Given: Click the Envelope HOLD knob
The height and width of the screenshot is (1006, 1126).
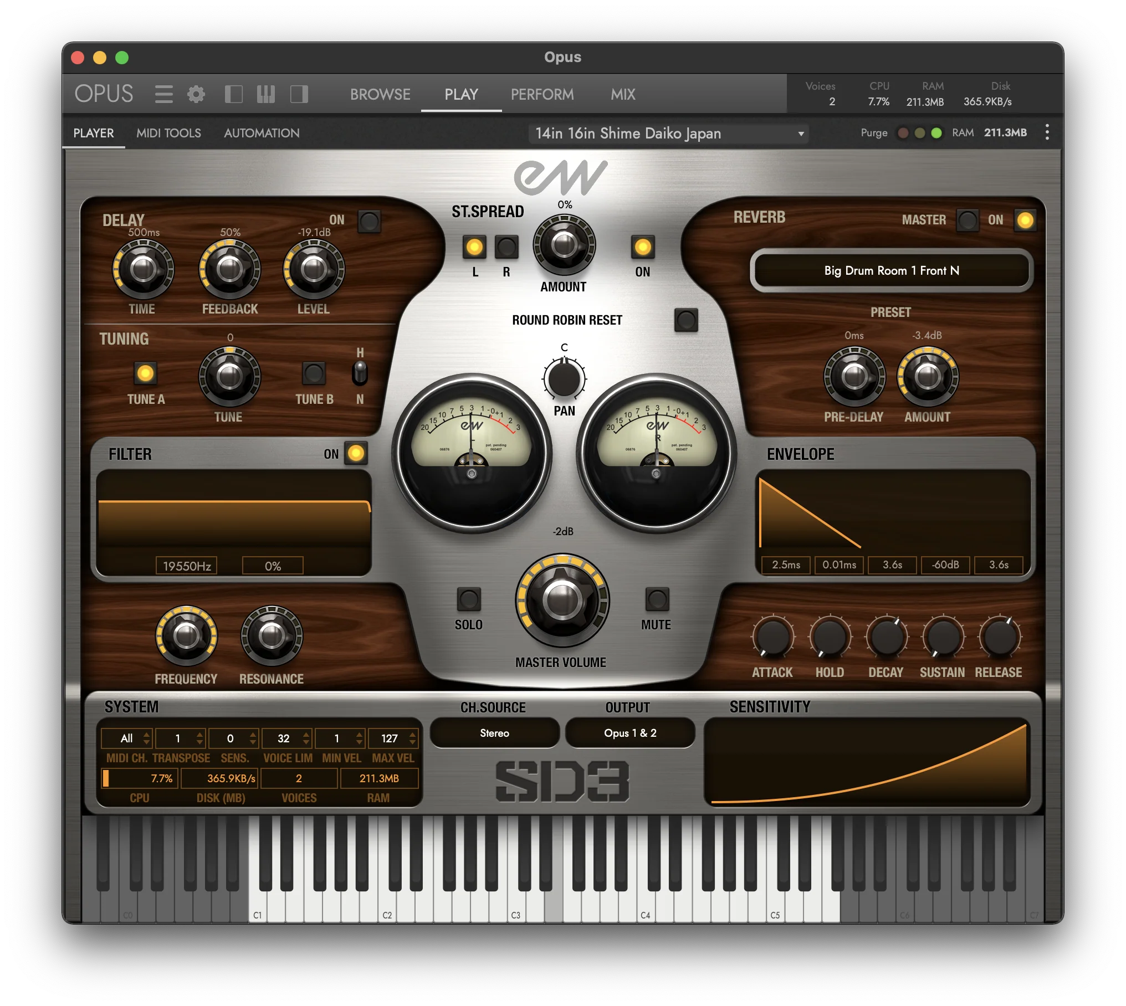Looking at the screenshot, I should tap(830, 637).
